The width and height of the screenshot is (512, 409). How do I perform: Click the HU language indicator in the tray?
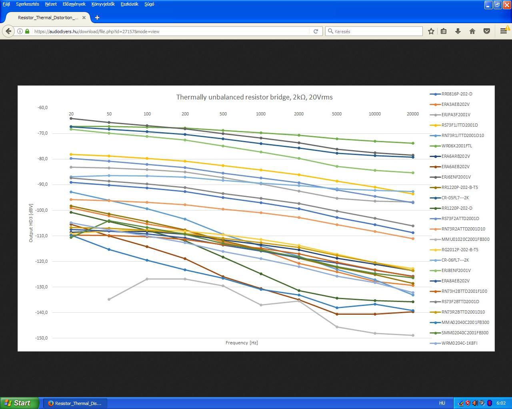(442, 403)
